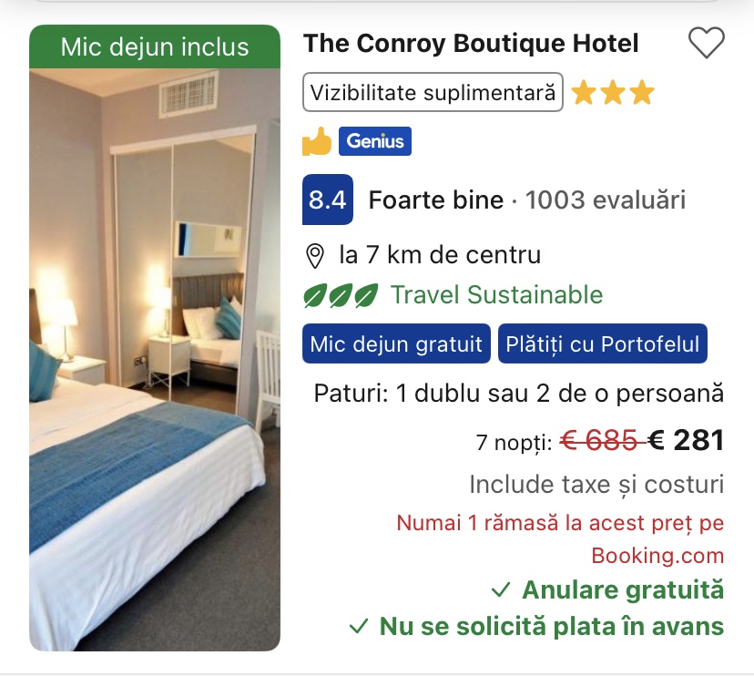This screenshot has width=754, height=676.
Task: Save hotel with the heart icon
Action: pyautogui.click(x=706, y=43)
